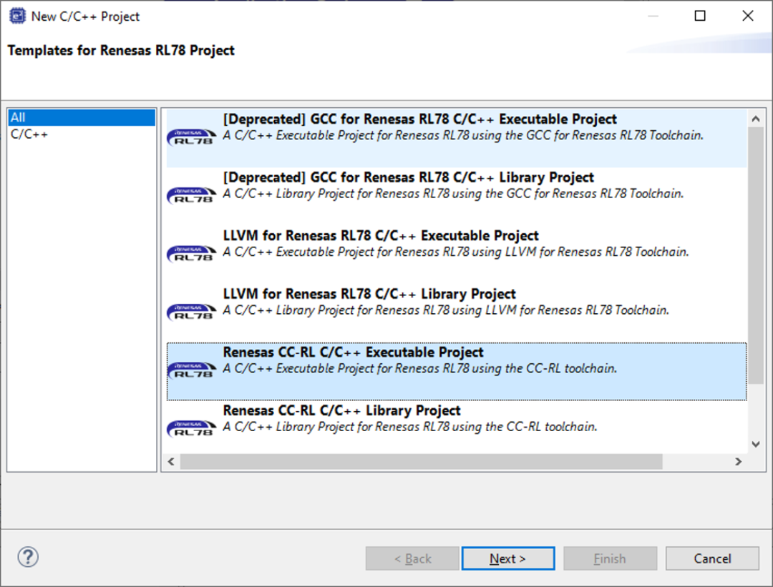
Task: Click the Cancel button
Action: pyautogui.click(x=712, y=558)
